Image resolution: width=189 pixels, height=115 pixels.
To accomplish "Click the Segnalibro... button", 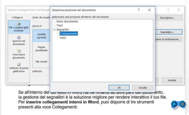I will click(169, 32).
